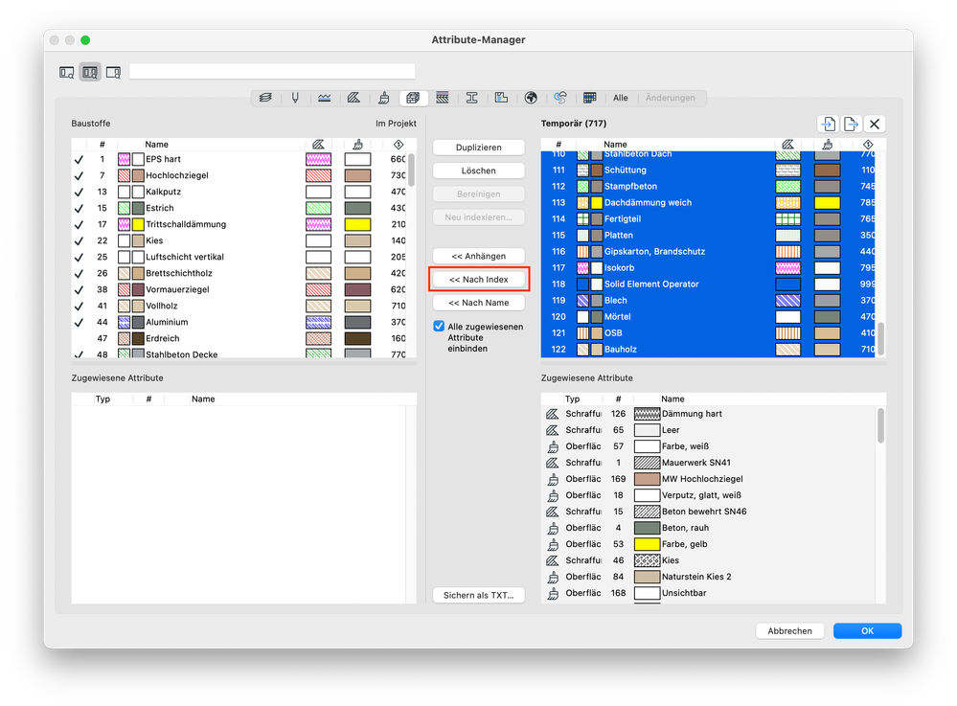Sort Baustoffe list by fill column icon
The image size is (957, 706).
point(318,144)
